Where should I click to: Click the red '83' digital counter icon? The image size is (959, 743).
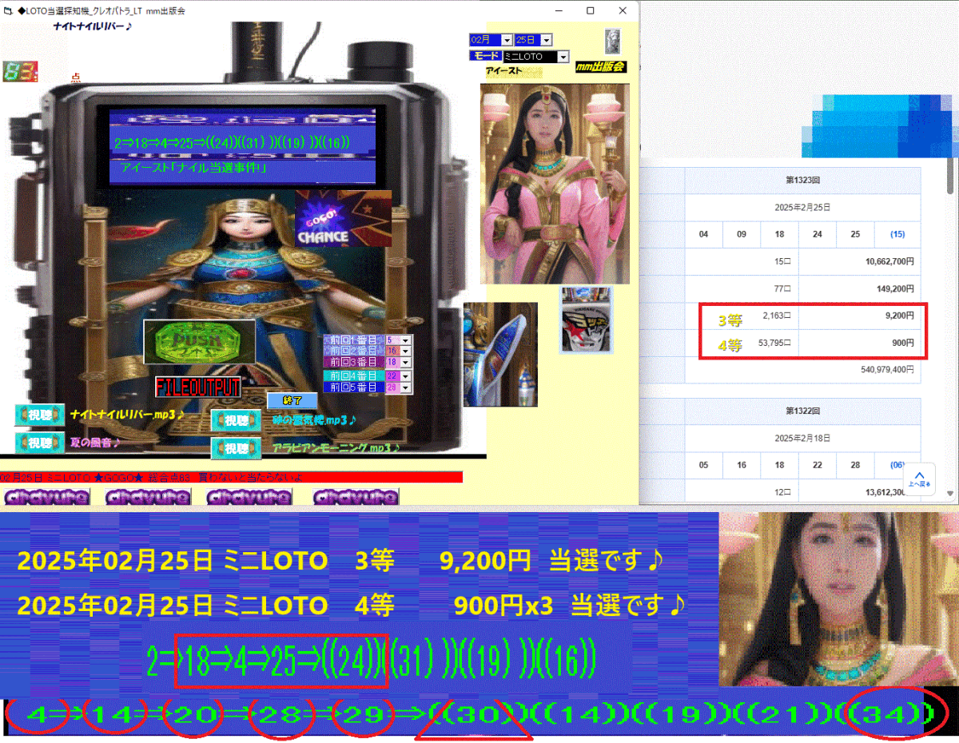[x=19, y=70]
